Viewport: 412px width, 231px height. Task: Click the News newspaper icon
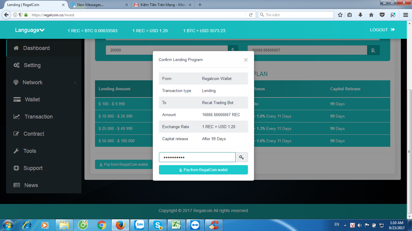[x=17, y=185]
